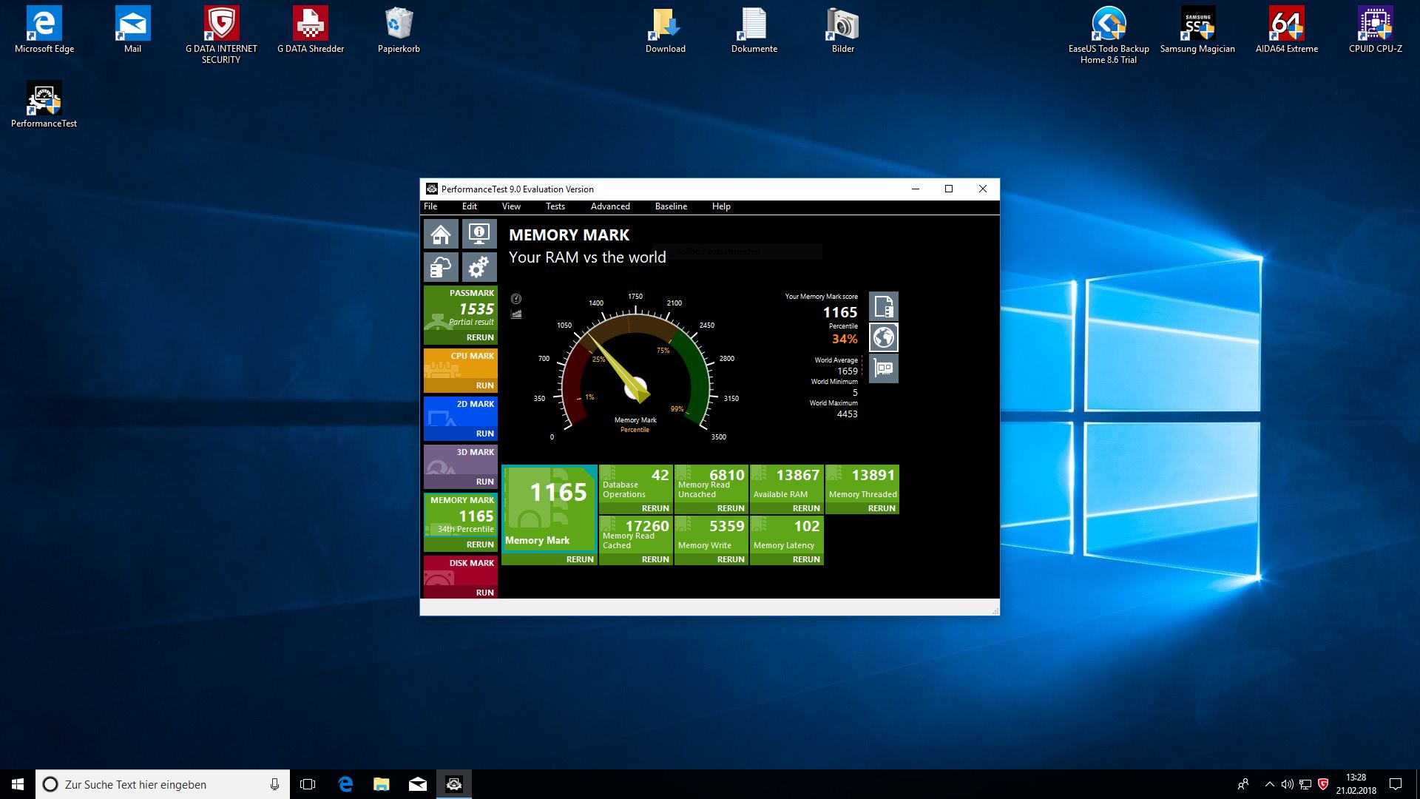Open the Advanced menu
Viewport: 1420px width, 799px height.
[x=610, y=206]
